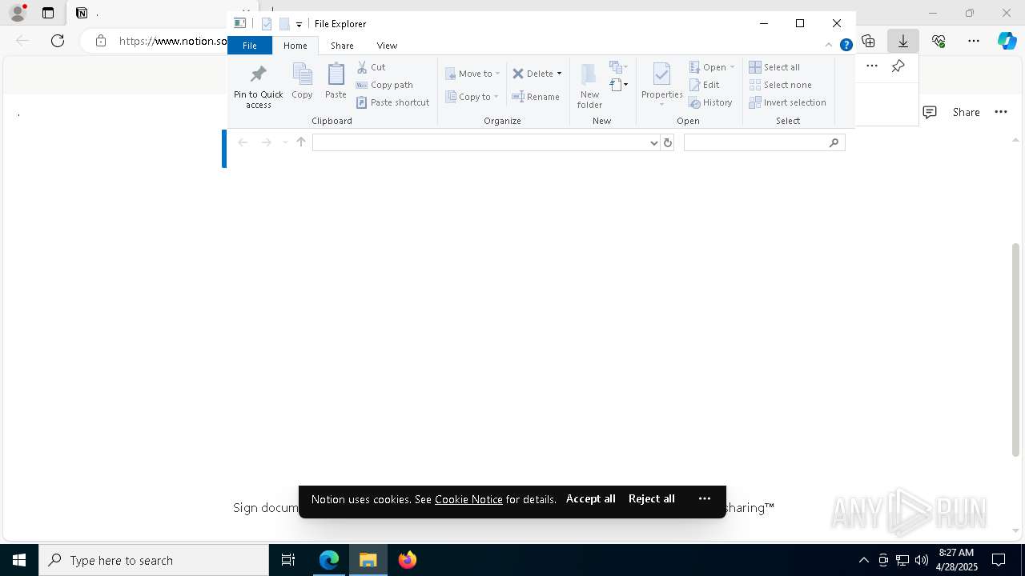Choose Paste shortcut in ribbon

[392, 102]
